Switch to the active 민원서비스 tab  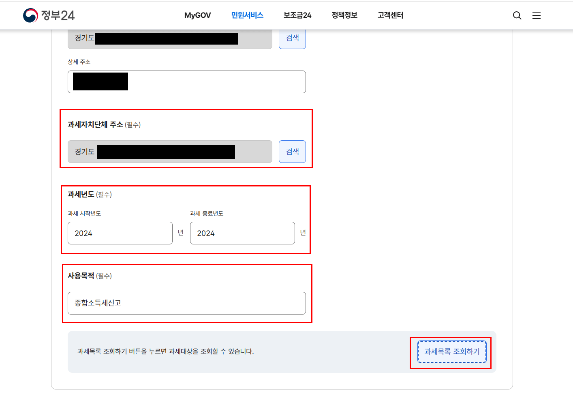(247, 15)
